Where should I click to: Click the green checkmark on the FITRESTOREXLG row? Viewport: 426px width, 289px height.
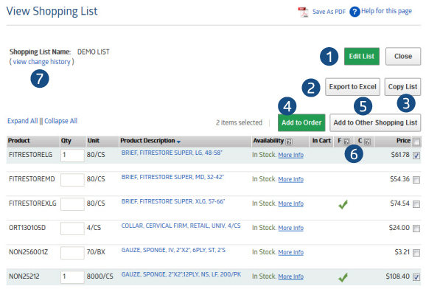343,204
